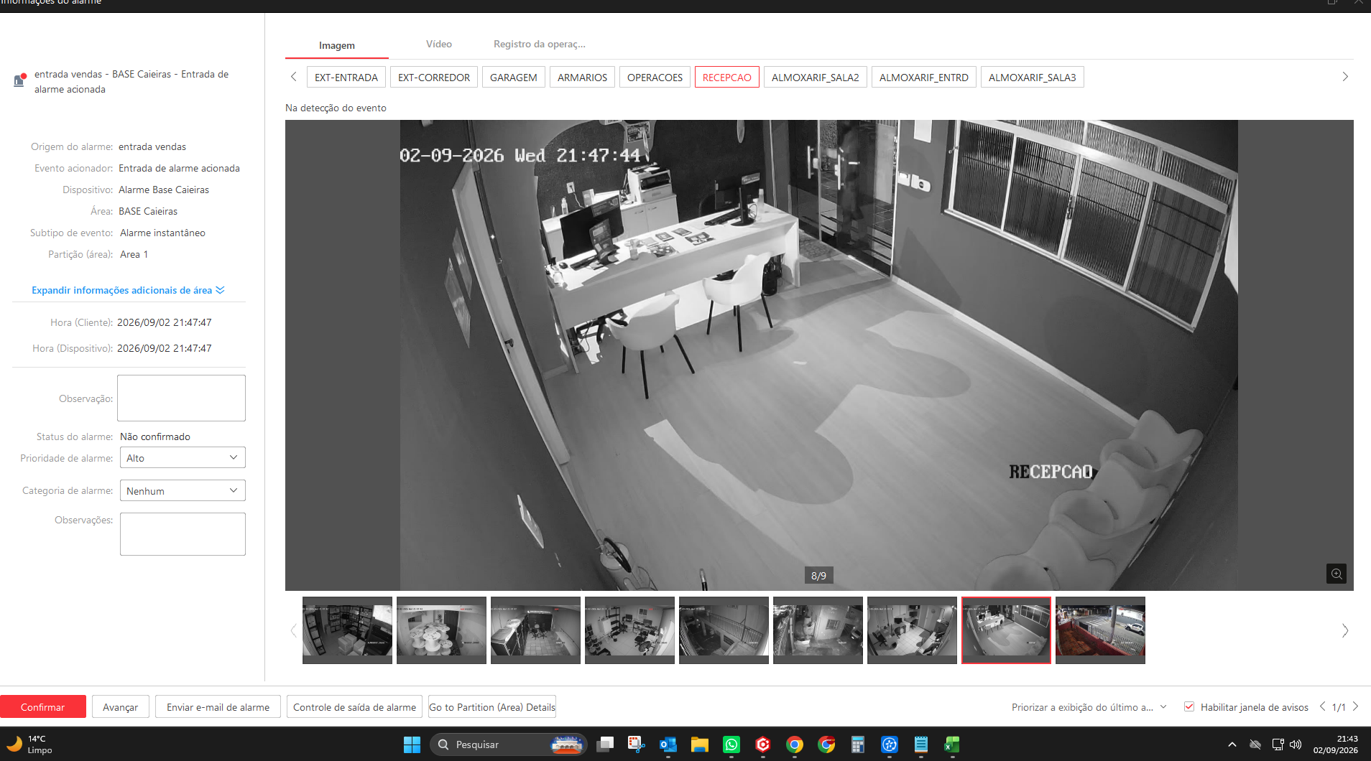Toggle Habilitar janela de avisos checkbox

(1189, 706)
